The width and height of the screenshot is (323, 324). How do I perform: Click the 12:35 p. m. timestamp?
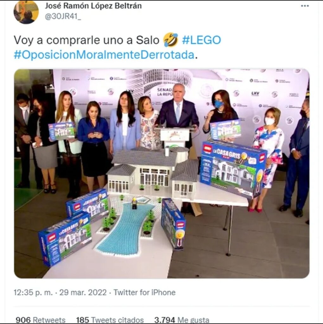click(33, 292)
